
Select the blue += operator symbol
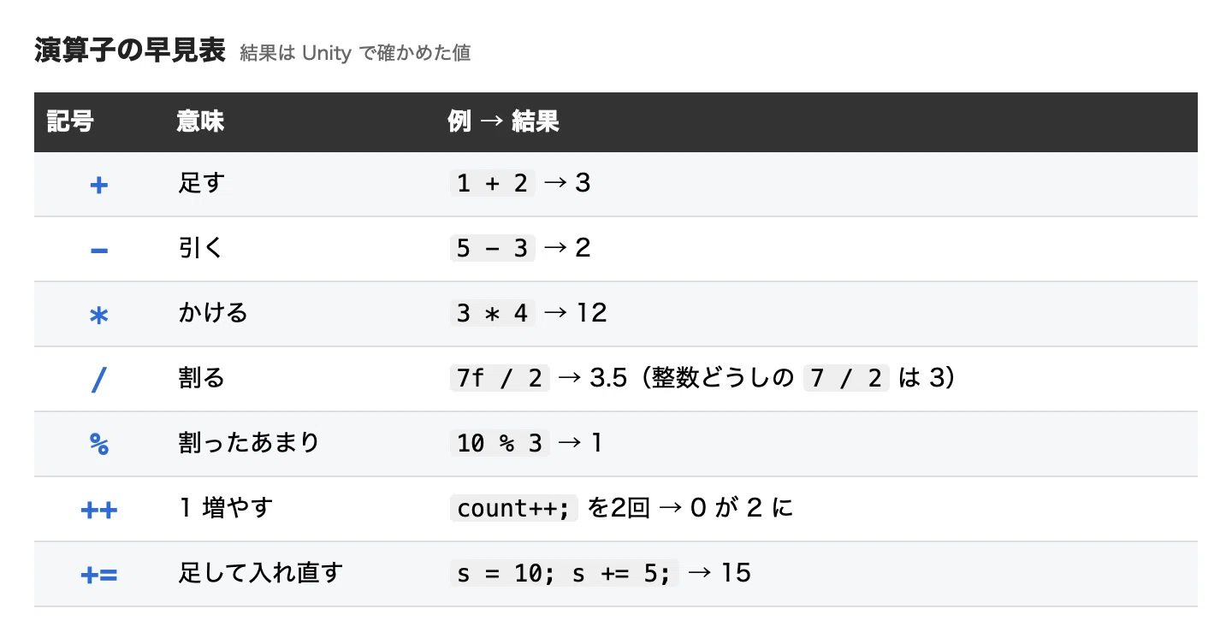click(x=98, y=574)
